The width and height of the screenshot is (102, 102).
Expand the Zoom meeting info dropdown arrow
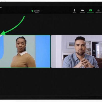[x=41, y=11]
